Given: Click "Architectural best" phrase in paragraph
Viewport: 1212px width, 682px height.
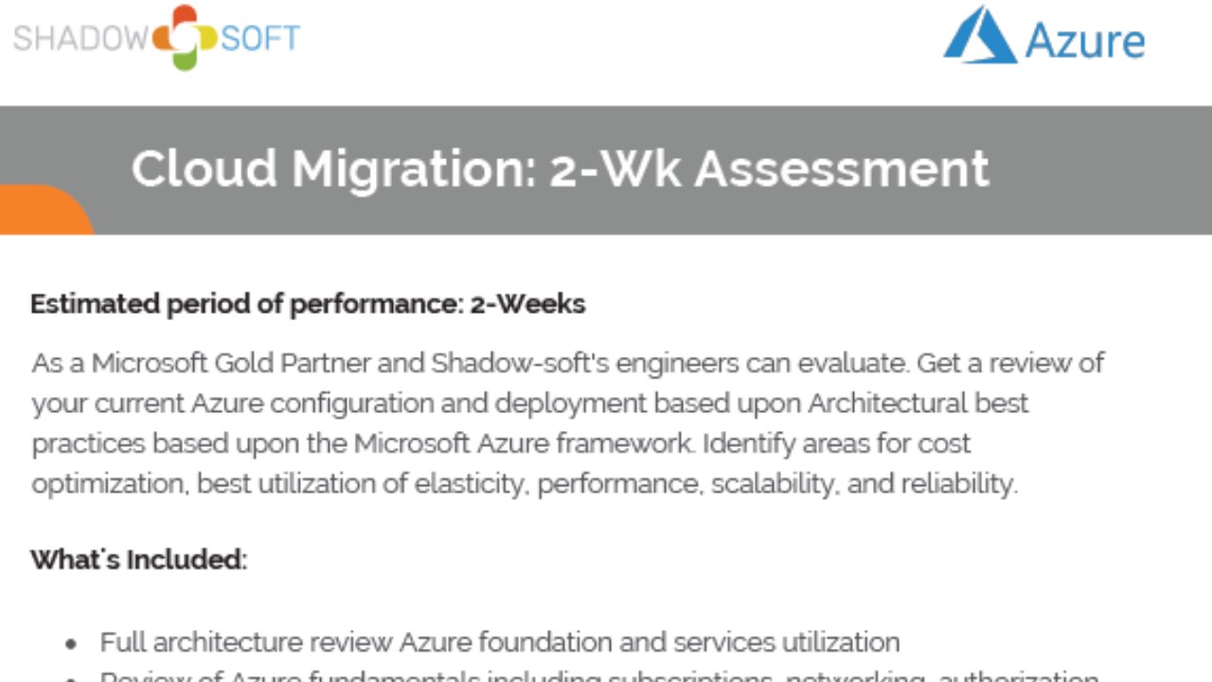Looking at the screenshot, I should tap(918, 404).
